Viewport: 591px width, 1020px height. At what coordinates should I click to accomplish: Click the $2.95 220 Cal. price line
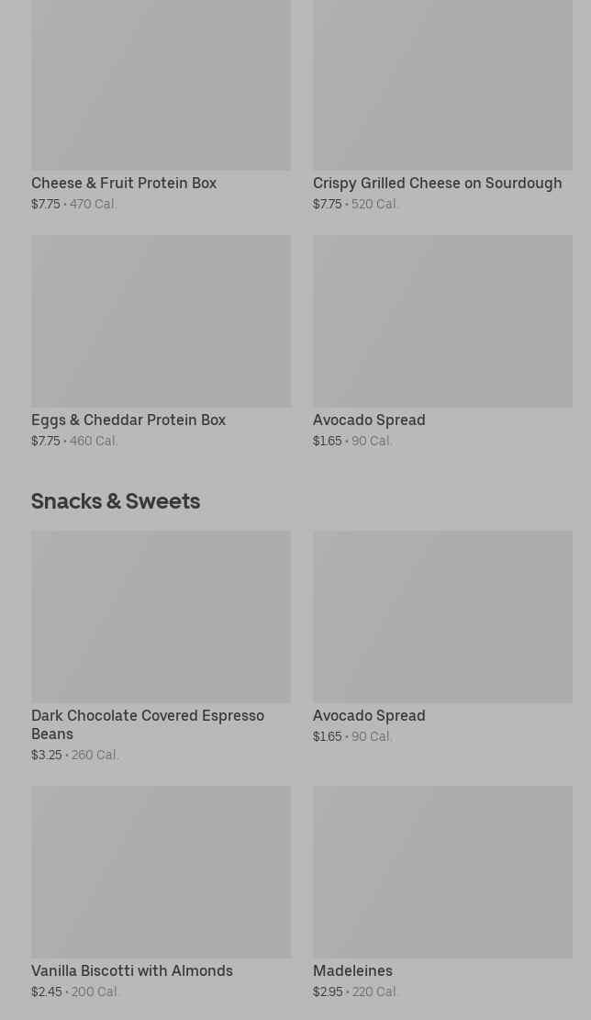(x=356, y=992)
